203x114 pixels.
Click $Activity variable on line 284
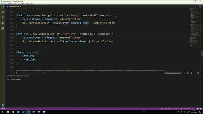(23, 16)
